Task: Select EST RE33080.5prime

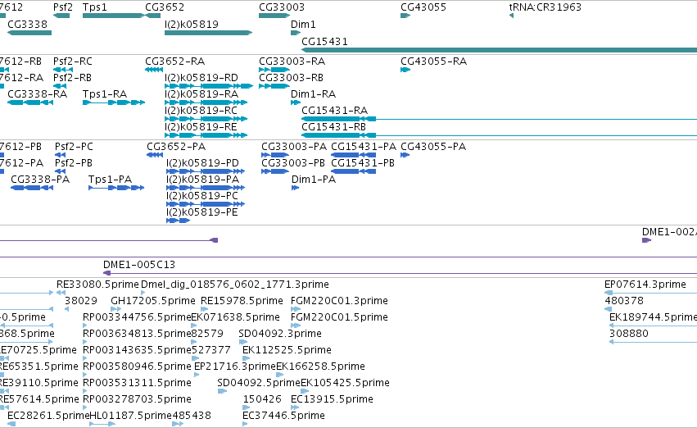Action: pyautogui.click(x=97, y=285)
